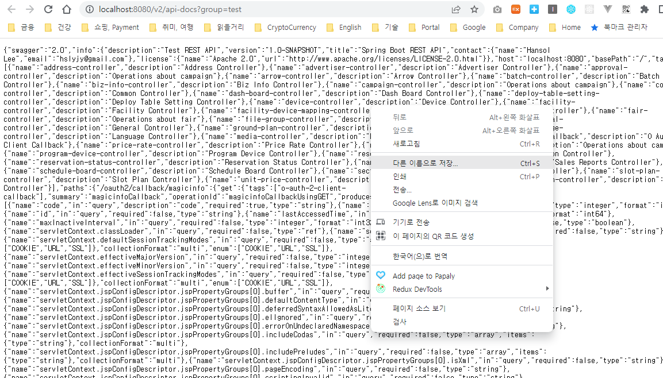Open the browser home page icon
Screen dimensions: 663x378
coord(66,9)
